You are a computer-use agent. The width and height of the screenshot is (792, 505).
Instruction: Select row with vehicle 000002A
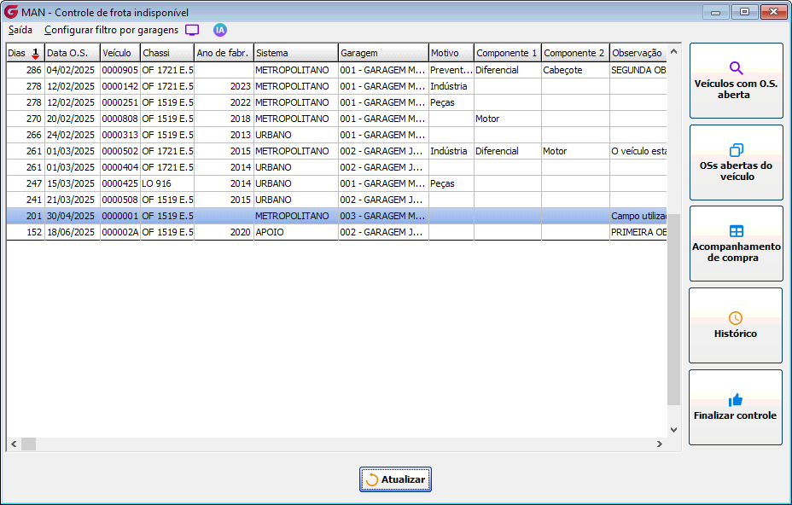coord(336,232)
